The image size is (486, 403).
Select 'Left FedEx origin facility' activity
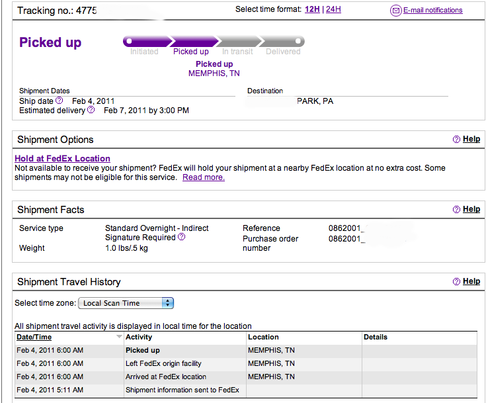pyautogui.click(x=163, y=363)
